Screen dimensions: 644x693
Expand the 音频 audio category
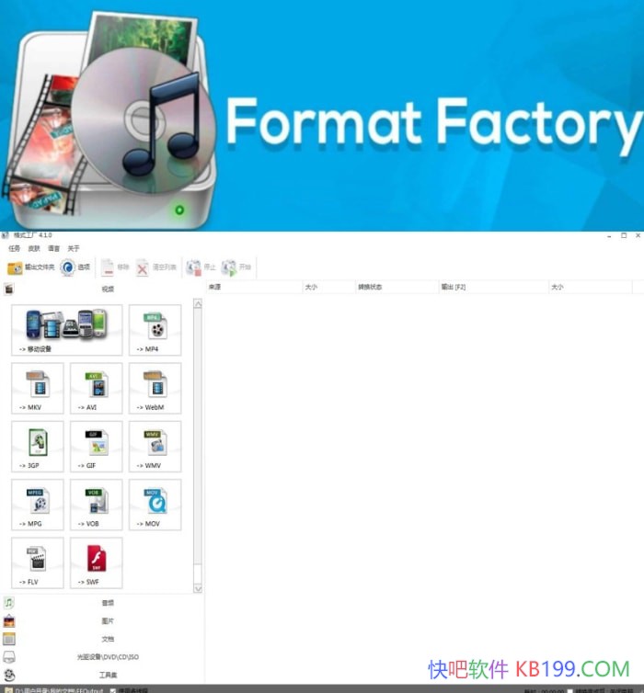click(107, 603)
